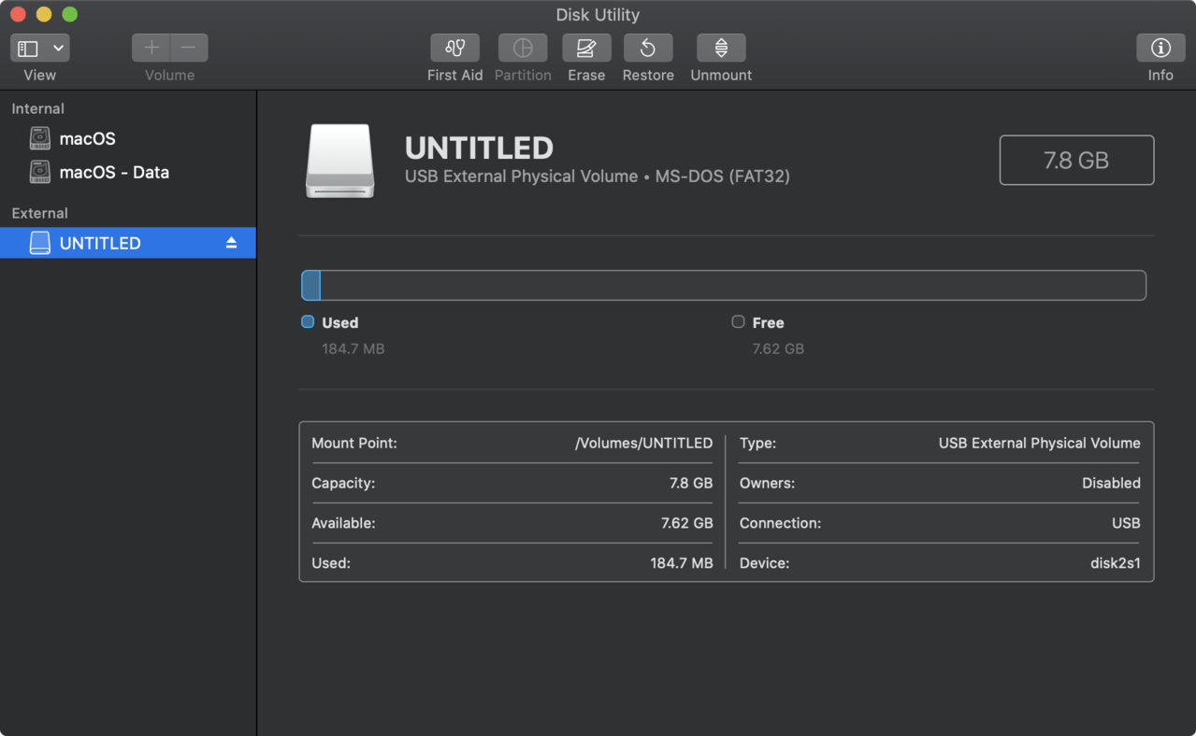This screenshot has height=736, width=1196.
Task: Unmount the UNTITLED volume from toolbar
Action: tap(721, 48)
